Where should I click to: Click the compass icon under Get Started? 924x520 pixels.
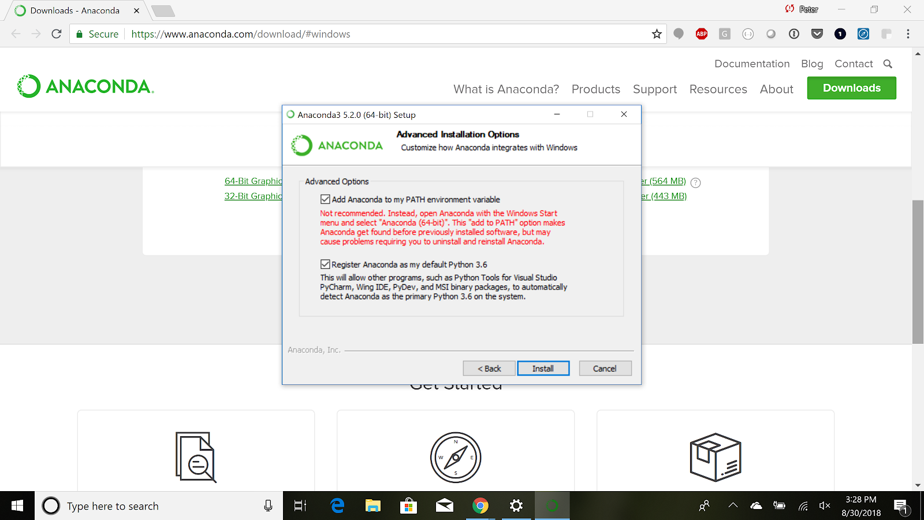456,457
